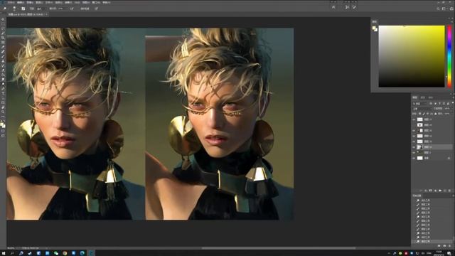
Task: Delete layer using the Layers panel trash icon
Action: [449, 191]
